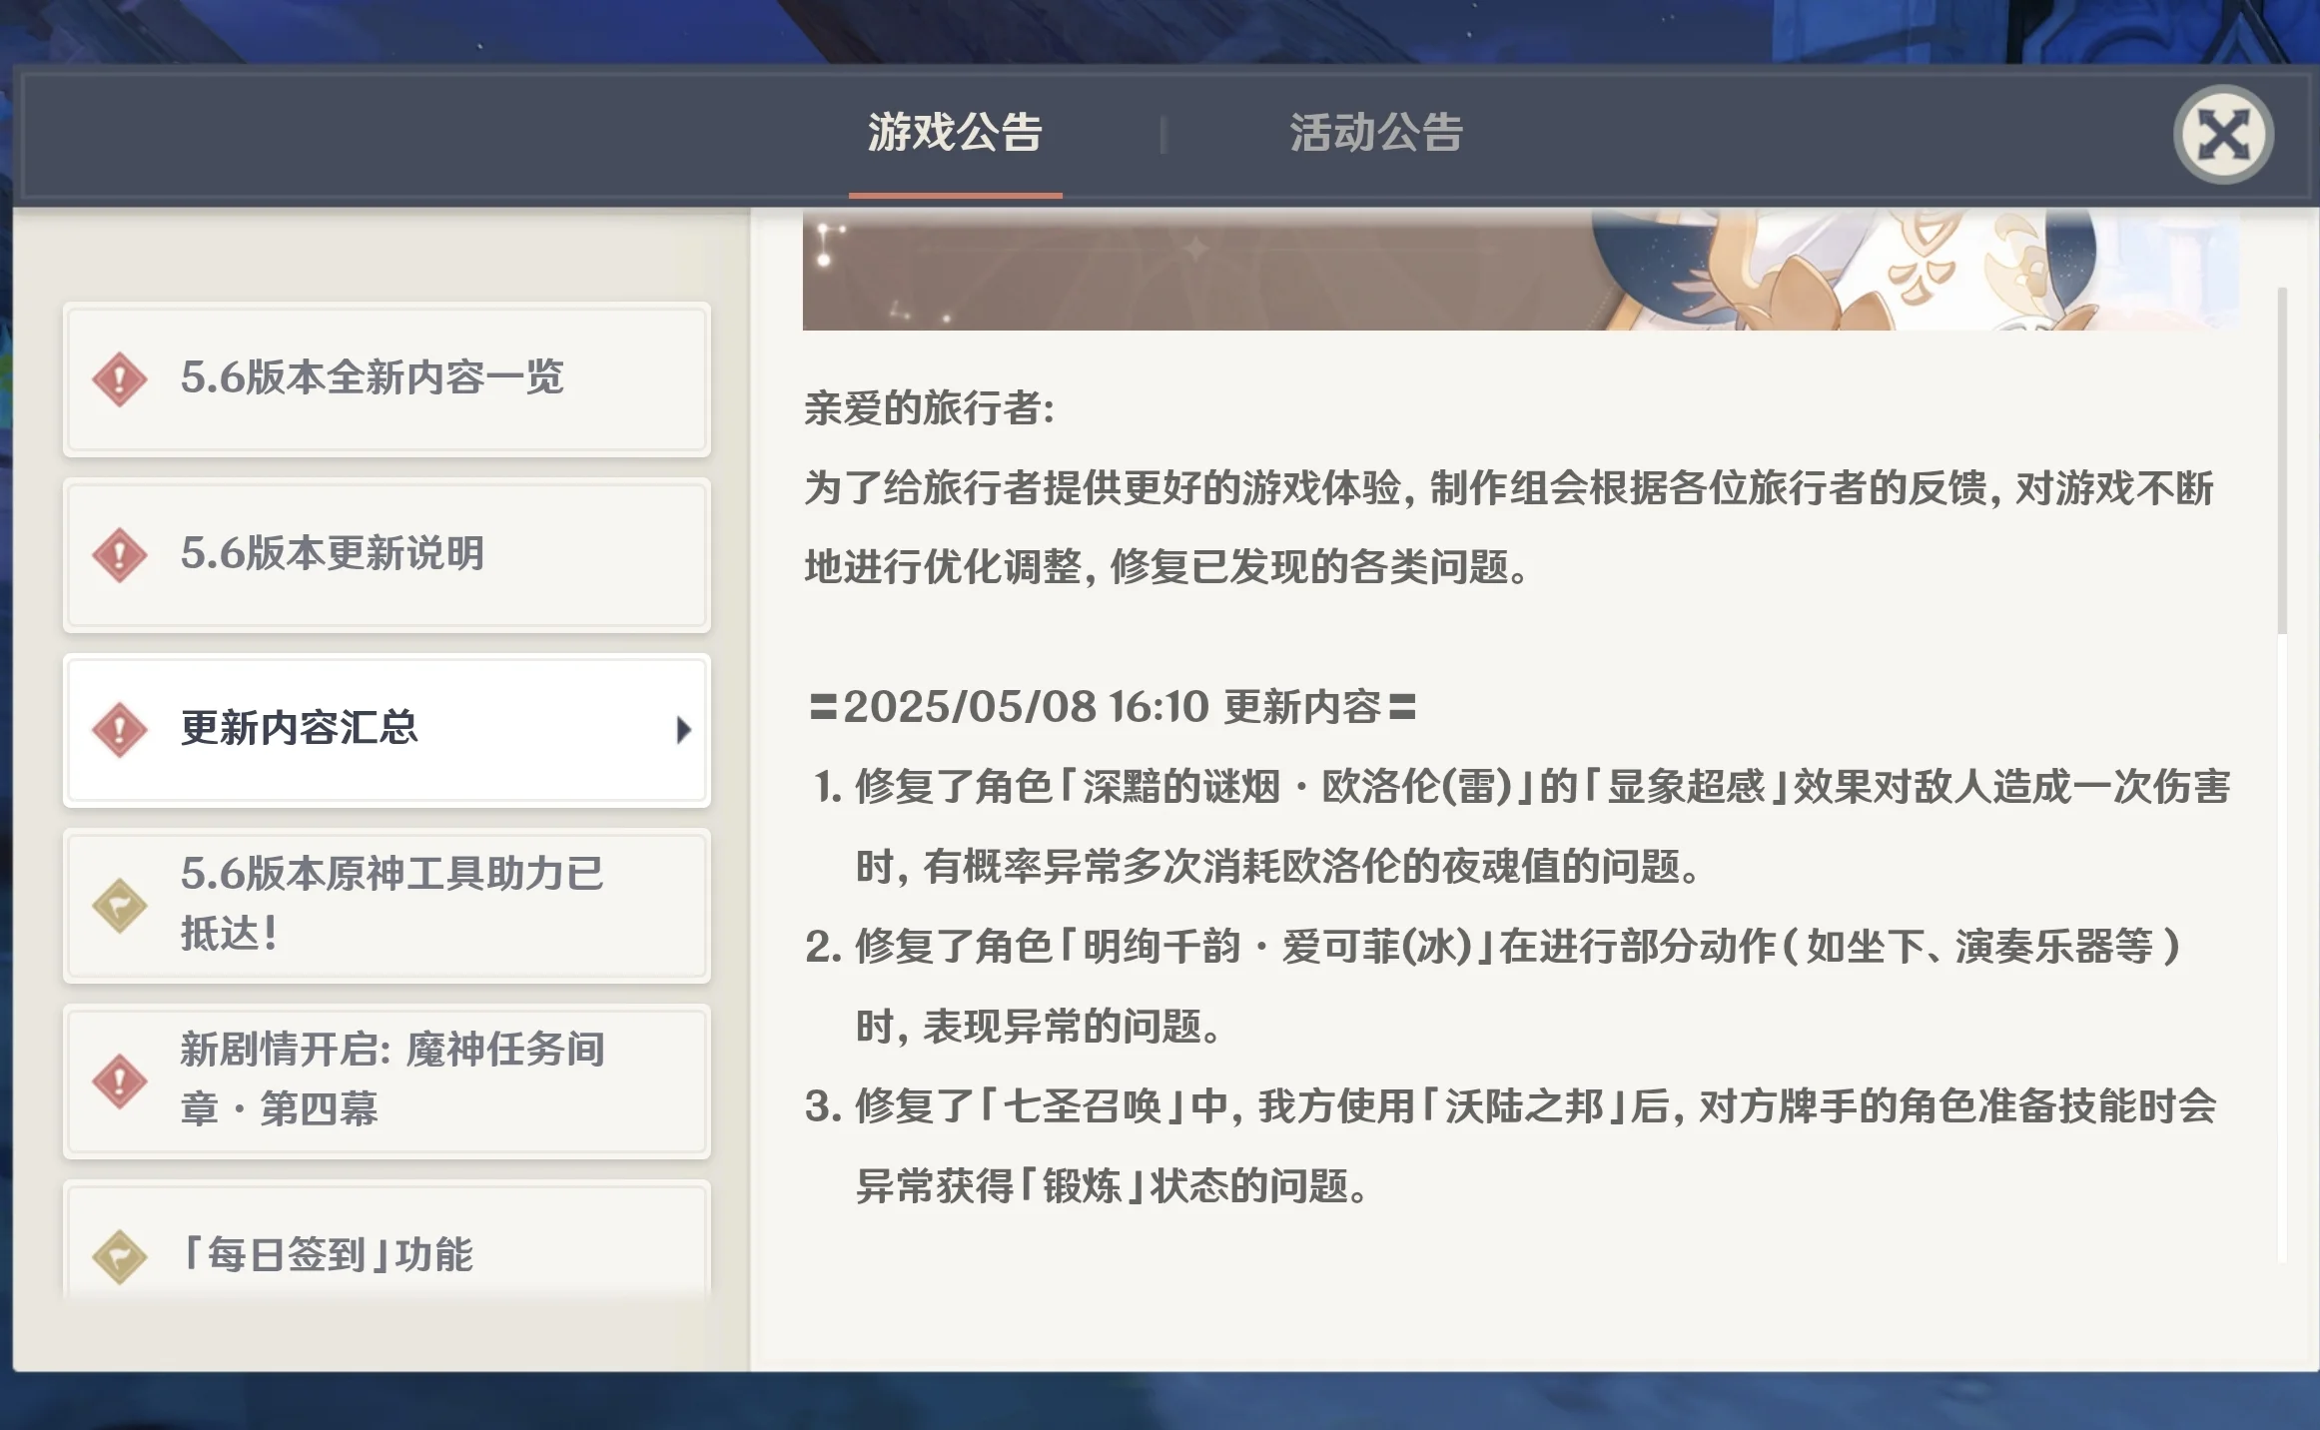Image resolution: width=2320 pixels, height=1430 pixels.
Task: Click red alert icon beside 5.6版本全新内容一览
Action: pos(120,379)
